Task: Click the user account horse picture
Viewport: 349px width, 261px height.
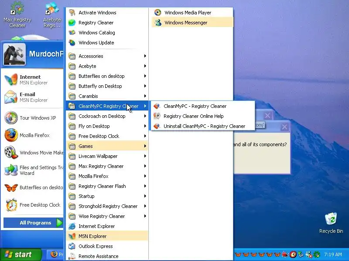Action: [14, 54]
